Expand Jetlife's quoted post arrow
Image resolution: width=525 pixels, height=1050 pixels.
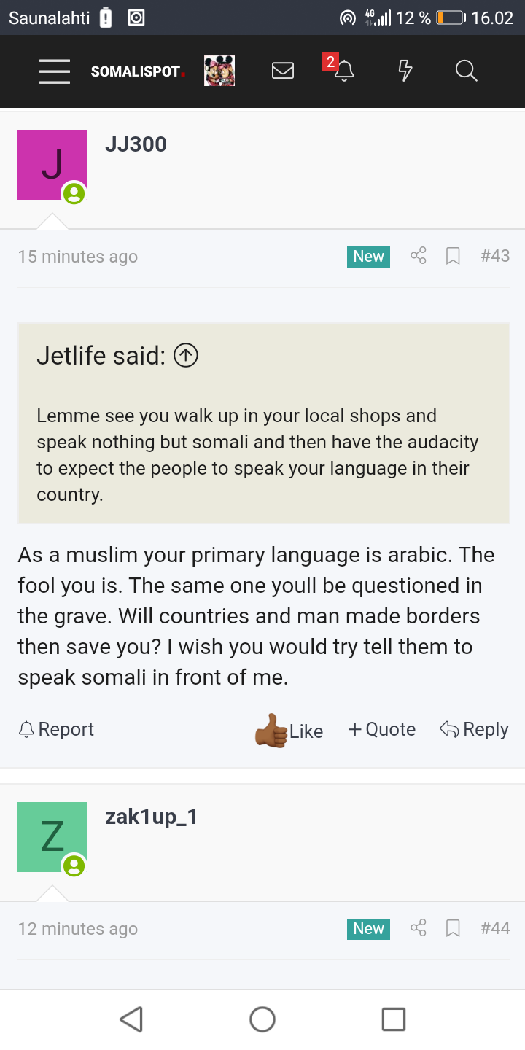187,356
